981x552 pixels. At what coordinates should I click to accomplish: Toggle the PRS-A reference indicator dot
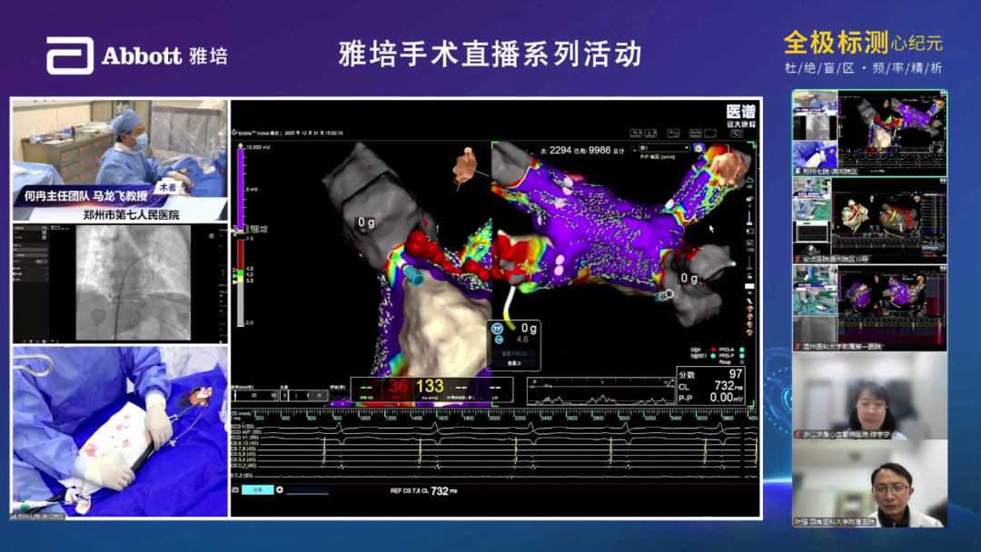(741, 349)
